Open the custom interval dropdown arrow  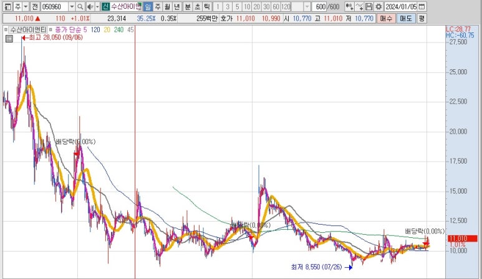click(307, 6)
